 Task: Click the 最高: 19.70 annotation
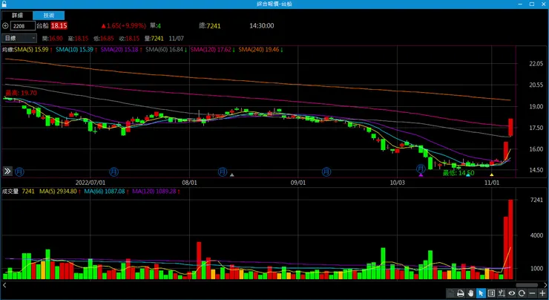tap(21, 94)
